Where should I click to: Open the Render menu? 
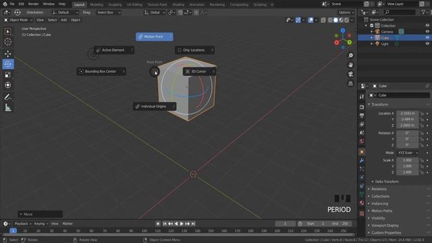[33, 4]
